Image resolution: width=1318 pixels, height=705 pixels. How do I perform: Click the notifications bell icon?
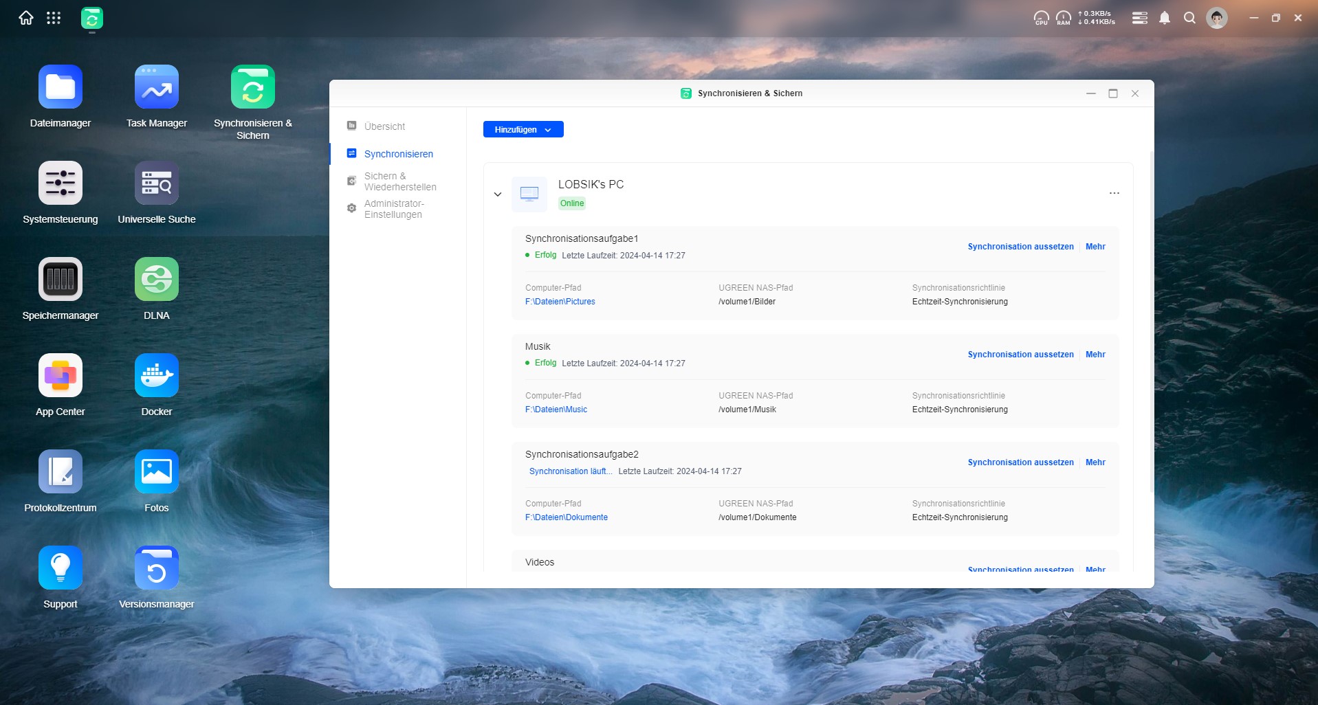(x=1164, y=19)
